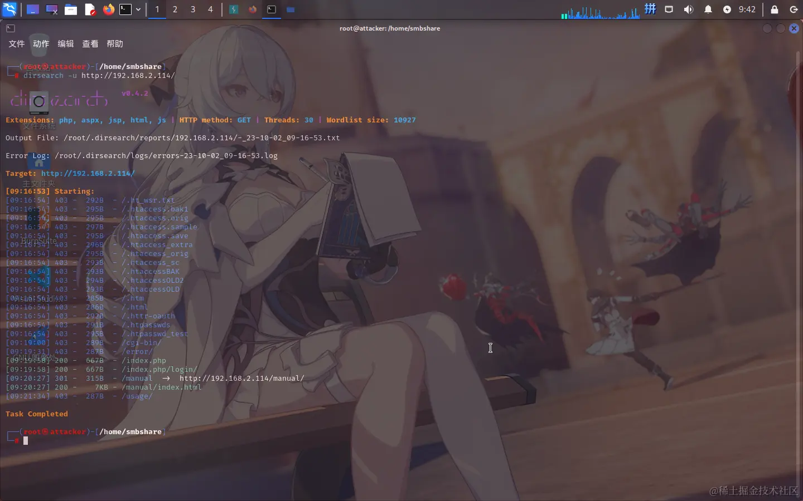Viewport: 803px width, 501px height.
Task: Launch Firefox from the panel launcher
Action: 109,9
